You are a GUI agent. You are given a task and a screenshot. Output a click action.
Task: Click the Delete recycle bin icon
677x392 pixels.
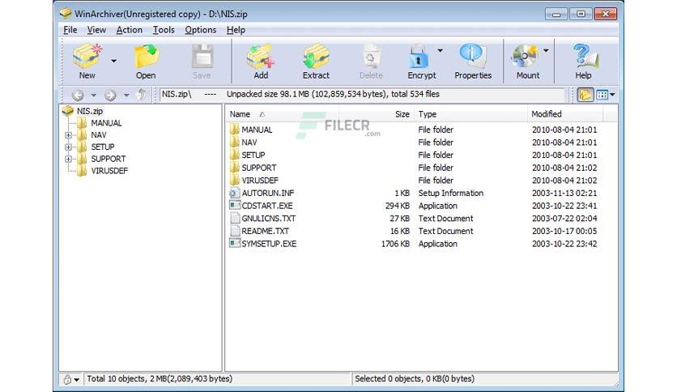click(371, 57)
